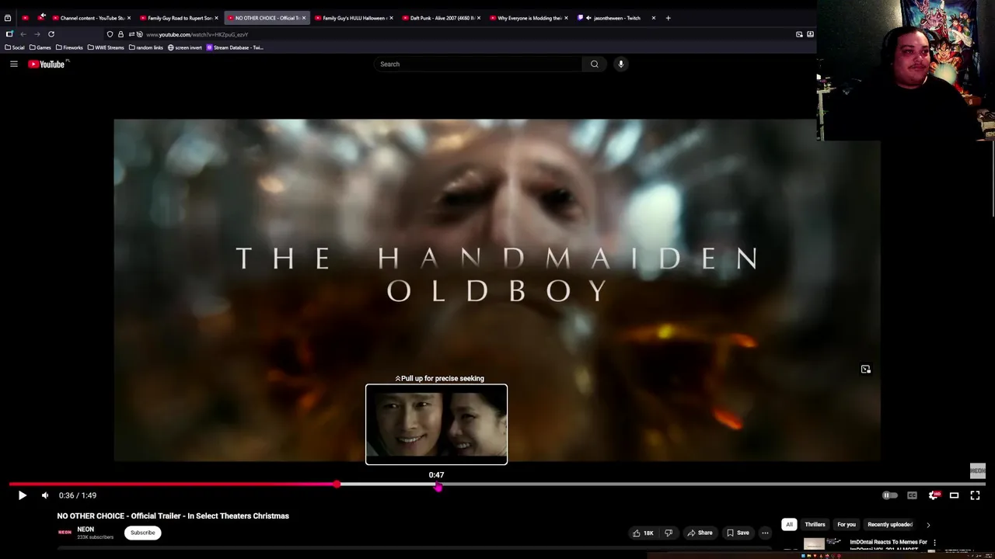Open the NEON channel name link
Screen dimensions: 995x559
pyautogui.click(x=86, y=529)
